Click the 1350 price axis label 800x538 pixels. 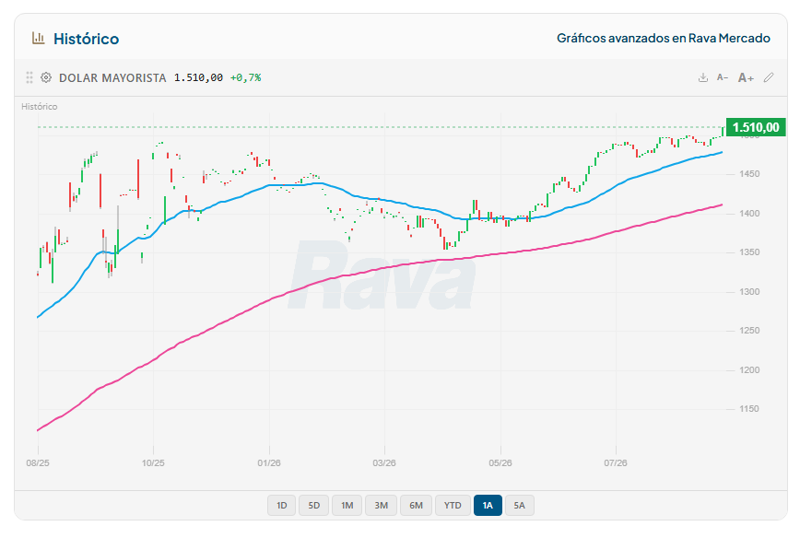pyautogui.click(x=749, y=252)
